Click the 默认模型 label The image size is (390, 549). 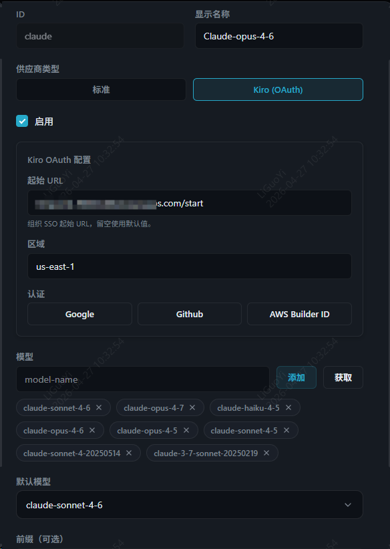[33, 482]
